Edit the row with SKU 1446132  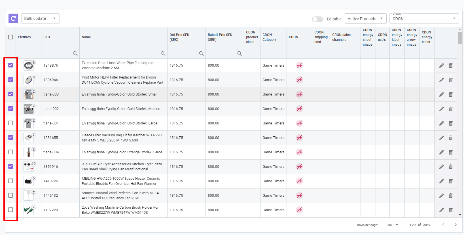point(442,196)
